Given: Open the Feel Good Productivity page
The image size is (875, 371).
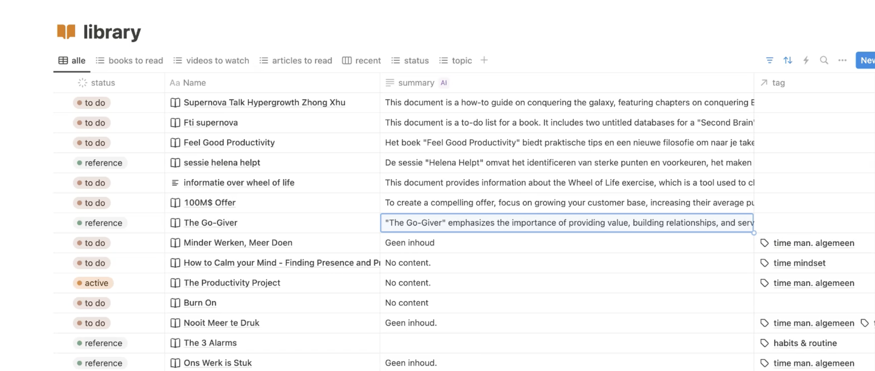Looking at the screenshot, I should coord(229,142).
